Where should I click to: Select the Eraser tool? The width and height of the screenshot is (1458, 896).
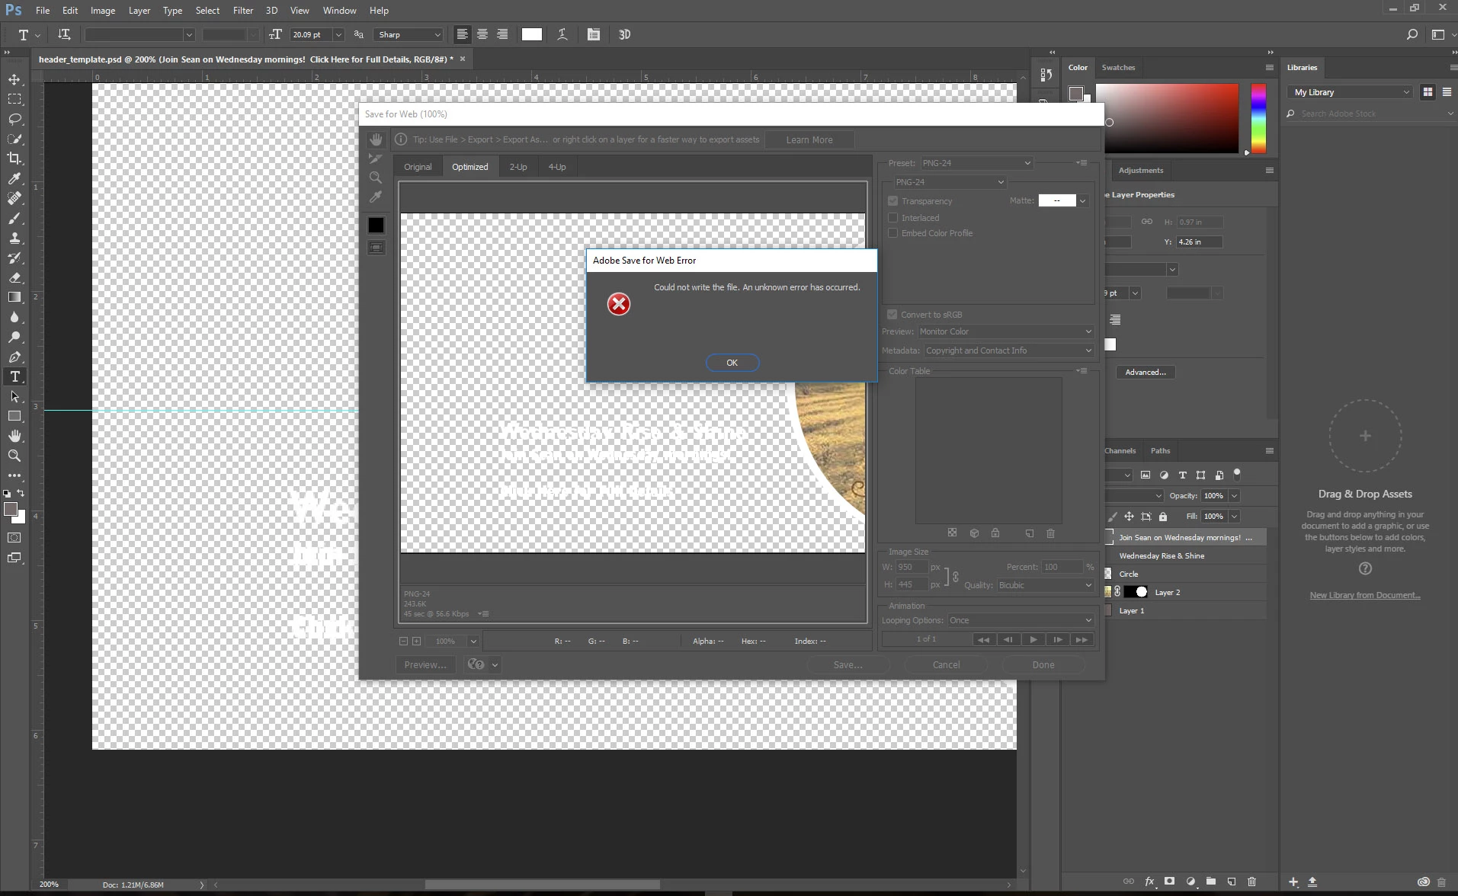(x=14, y=277)
